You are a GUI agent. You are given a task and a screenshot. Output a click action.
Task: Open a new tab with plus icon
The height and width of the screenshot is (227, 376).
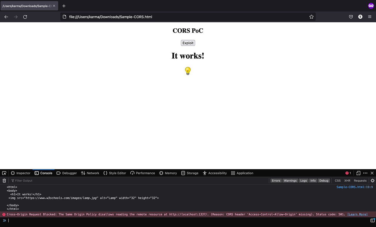64,6
